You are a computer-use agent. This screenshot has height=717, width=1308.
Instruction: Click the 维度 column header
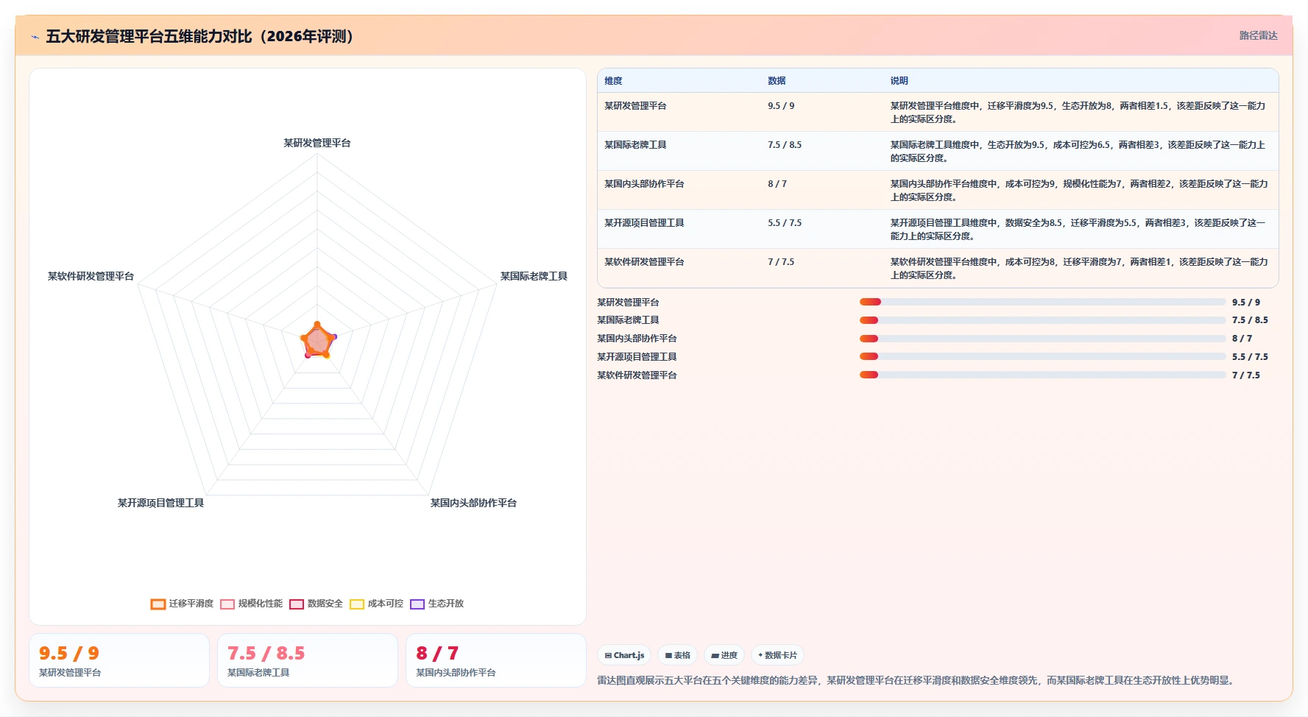click(613, 81)
